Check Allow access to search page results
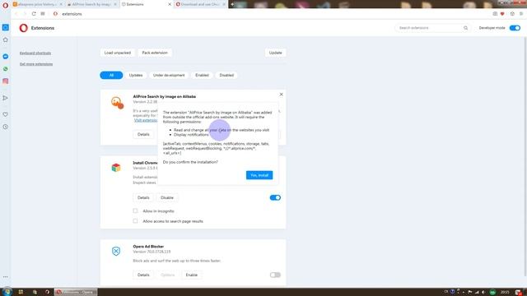 135,221
